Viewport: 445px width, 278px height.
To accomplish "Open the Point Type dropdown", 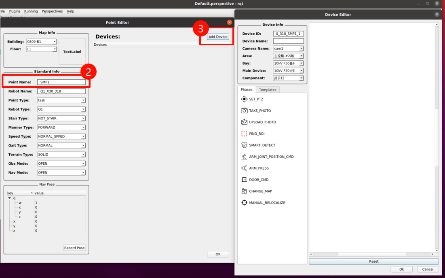I will point(61,100).
